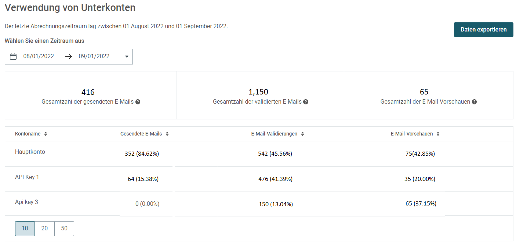Click the Verwendung von Unterkonten heading

[x=70, y=8]
